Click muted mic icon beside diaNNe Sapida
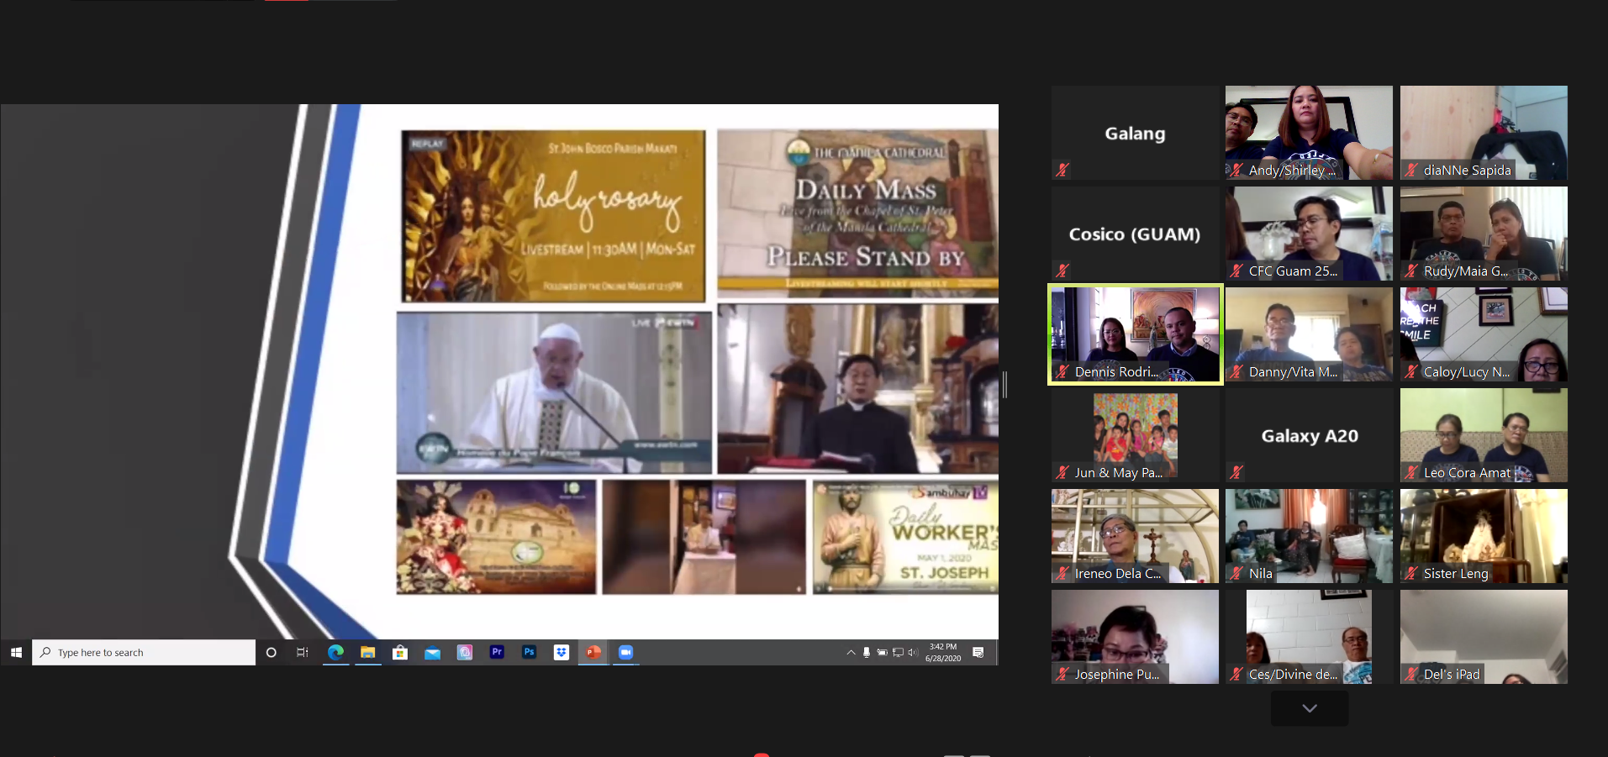The height and width of the screenshot is (757, 1608). pos(1411,170)
